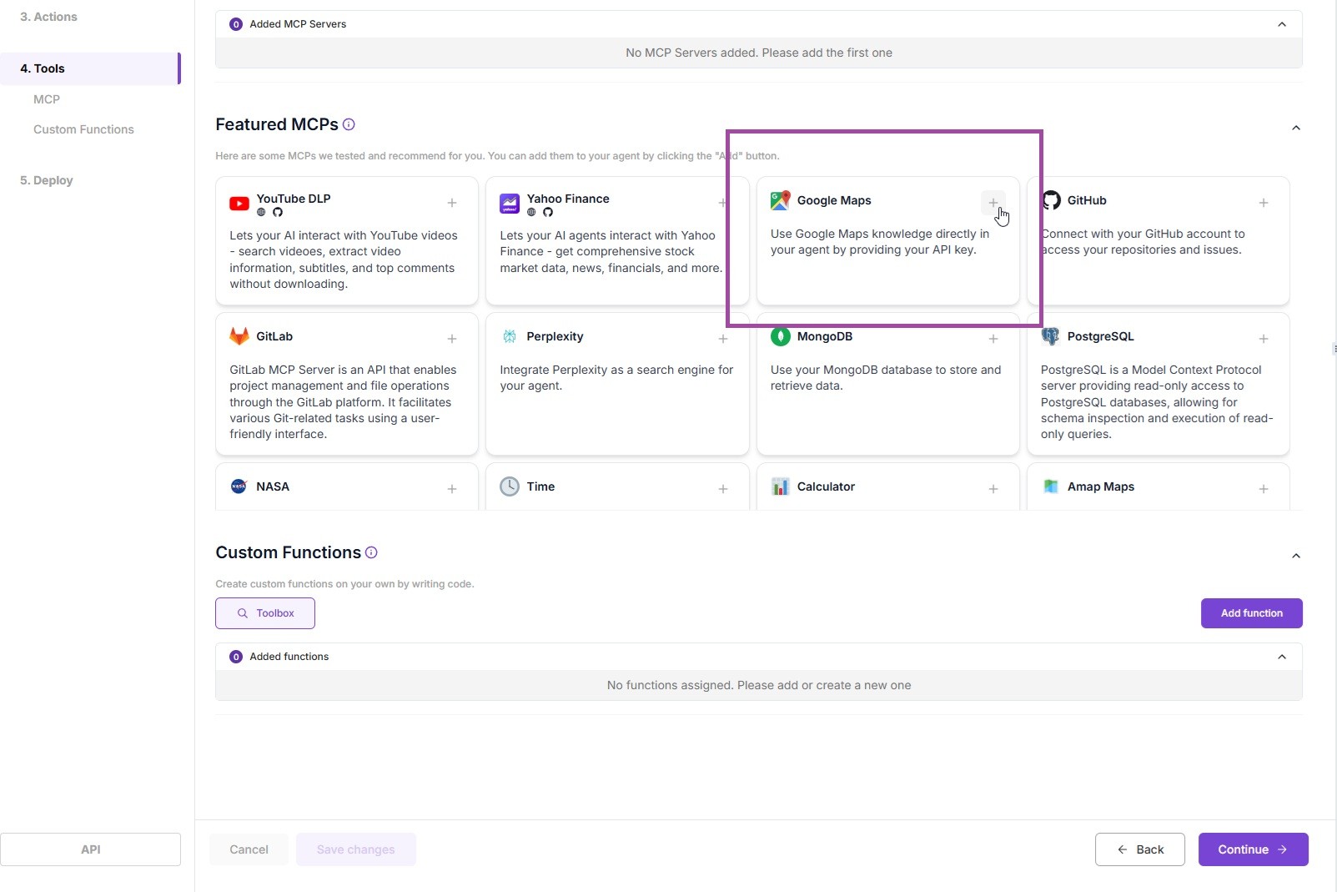This screenshot has height=892, width=1337.
Task: Click "Create custom functions" helper text
Action: click(344, 584)
